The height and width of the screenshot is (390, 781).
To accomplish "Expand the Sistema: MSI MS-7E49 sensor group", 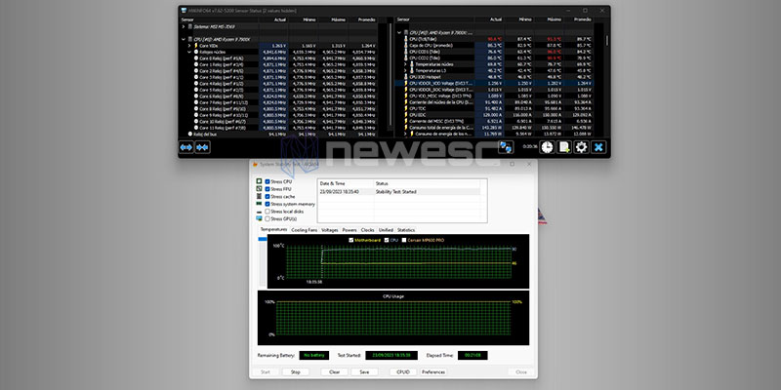I will pyautogui.click(x=184, y=26).
